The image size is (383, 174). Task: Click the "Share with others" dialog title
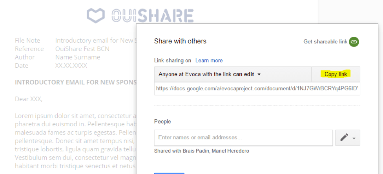point(180,41)
